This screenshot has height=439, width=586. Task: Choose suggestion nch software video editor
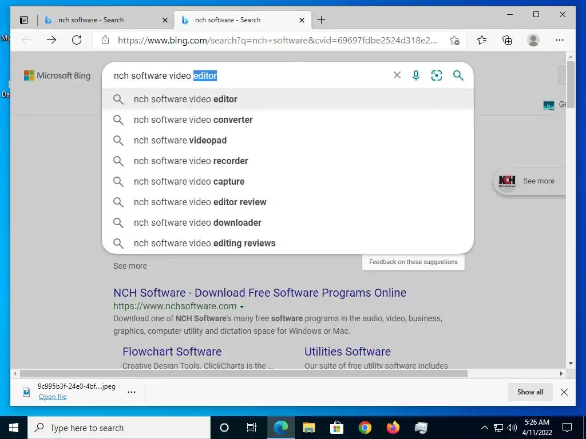coord(288,99)
